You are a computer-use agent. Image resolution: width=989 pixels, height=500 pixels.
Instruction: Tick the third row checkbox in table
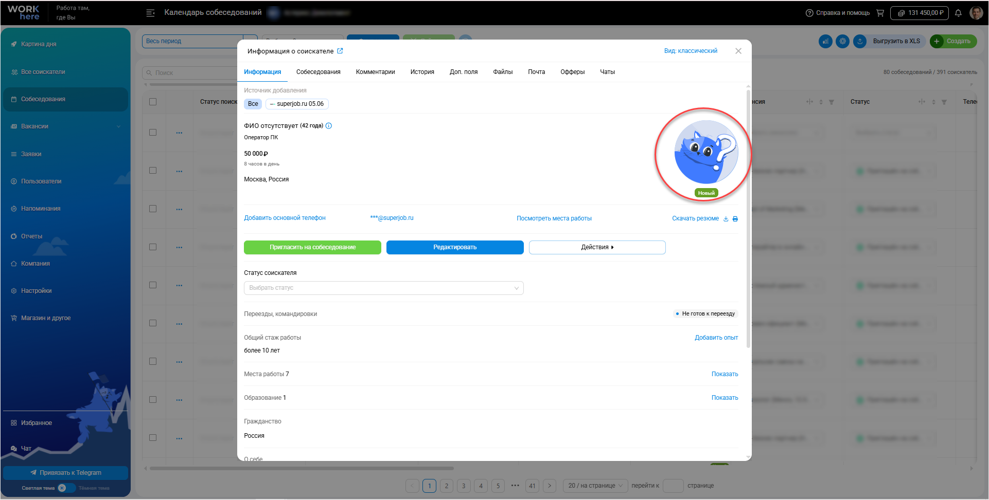tap(153, 209)
